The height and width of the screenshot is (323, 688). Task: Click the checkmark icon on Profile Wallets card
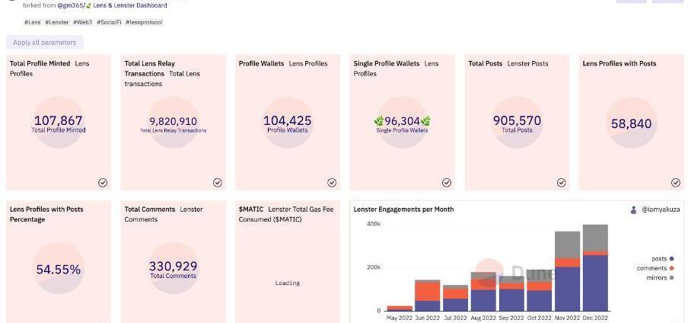click(332, 183)
